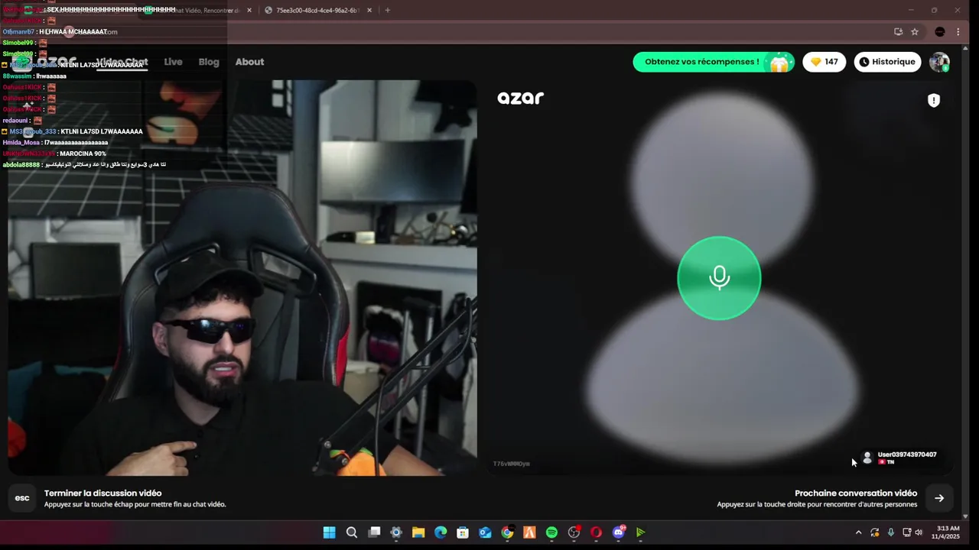Open Task View on the taskbar
This screenshot has height=550, width=979.
[374, 532]
